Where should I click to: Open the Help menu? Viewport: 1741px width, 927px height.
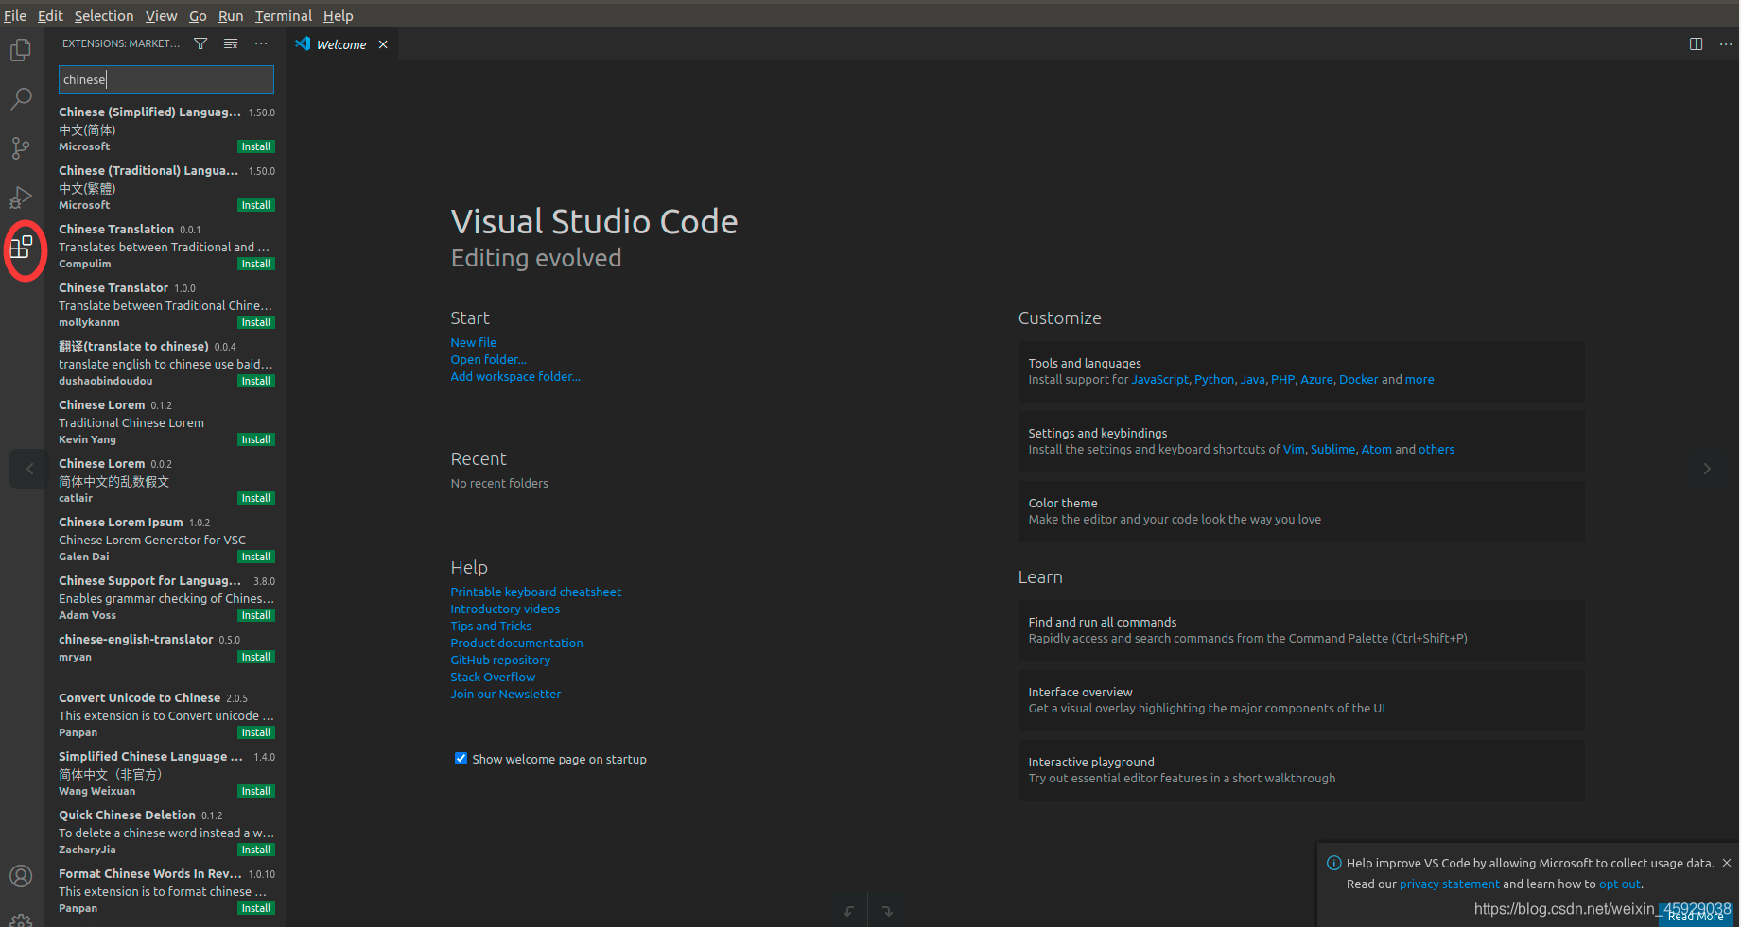[x=338, y=16]
